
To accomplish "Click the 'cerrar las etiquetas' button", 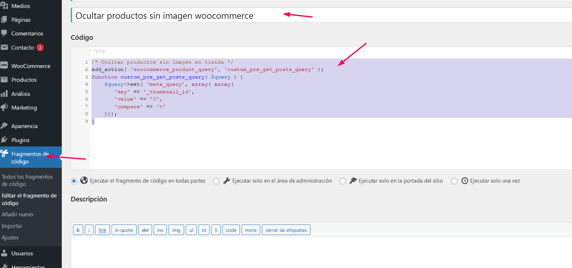I will [286, 230].
